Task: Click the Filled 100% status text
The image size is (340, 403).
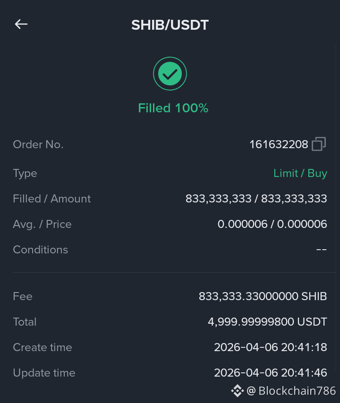Action: tap(173, 108)
